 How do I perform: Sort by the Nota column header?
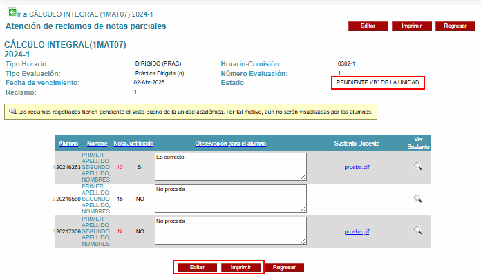(x=120, y=144)
